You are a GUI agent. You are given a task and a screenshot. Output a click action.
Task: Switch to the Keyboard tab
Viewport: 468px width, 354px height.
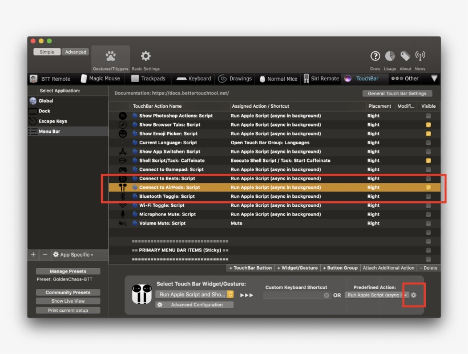click(x=193, y=79)
